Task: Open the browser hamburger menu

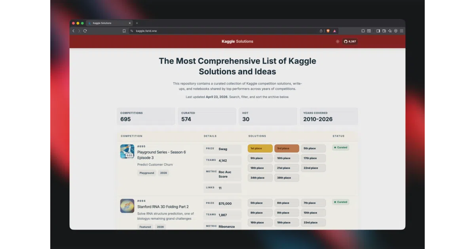Action: coord(401,31)
